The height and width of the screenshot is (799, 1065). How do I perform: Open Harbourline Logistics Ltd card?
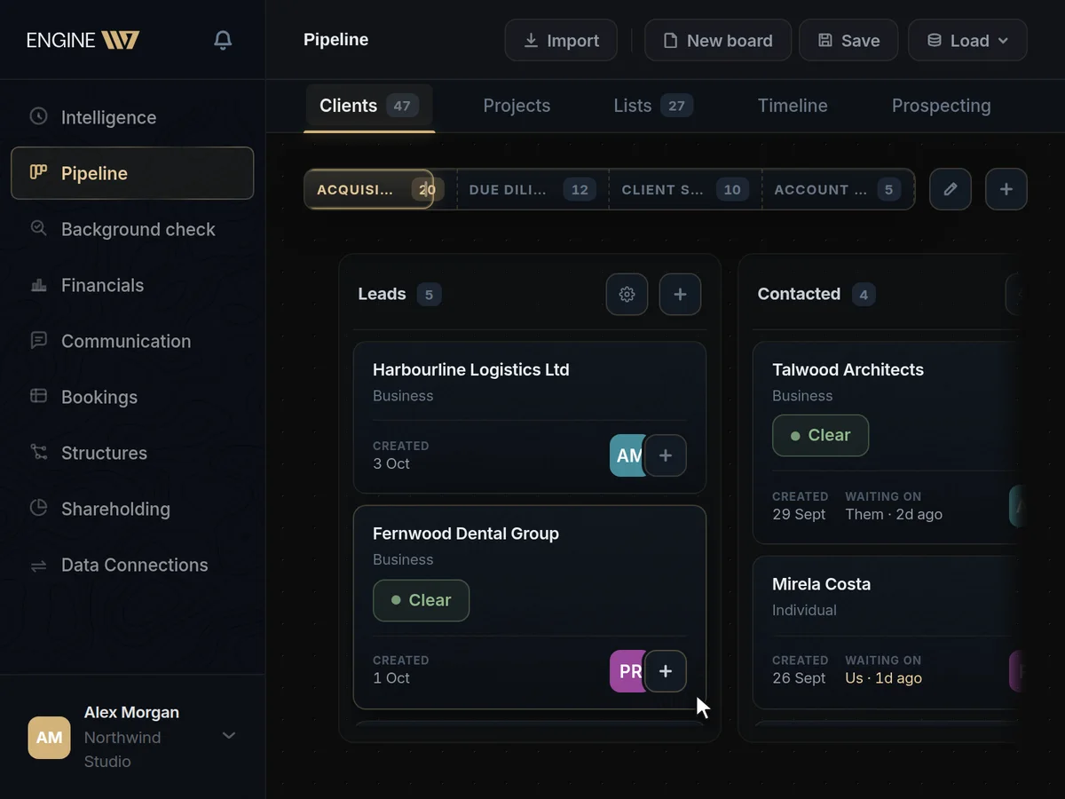pyautogui.click(x=530, y=417)
